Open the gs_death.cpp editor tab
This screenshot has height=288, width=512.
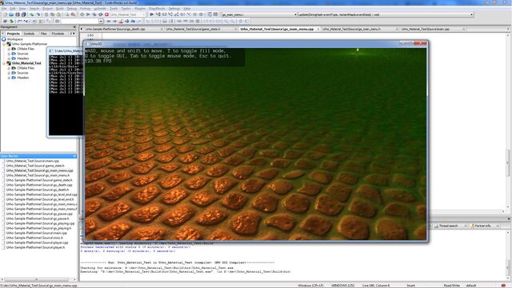point(115,29)
